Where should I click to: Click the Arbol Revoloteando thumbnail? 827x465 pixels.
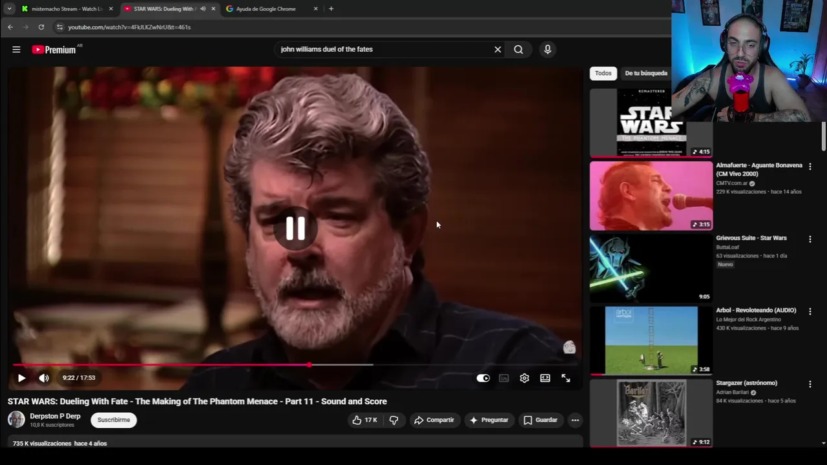[x=651, y=340]
